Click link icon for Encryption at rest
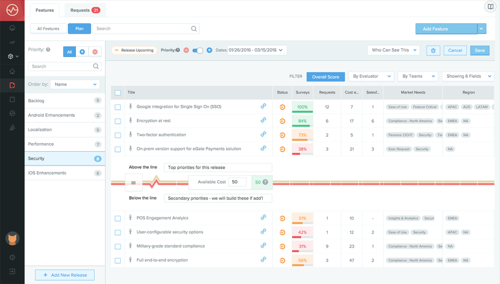This screenshot has height=284, width=500. click(263, 120)
